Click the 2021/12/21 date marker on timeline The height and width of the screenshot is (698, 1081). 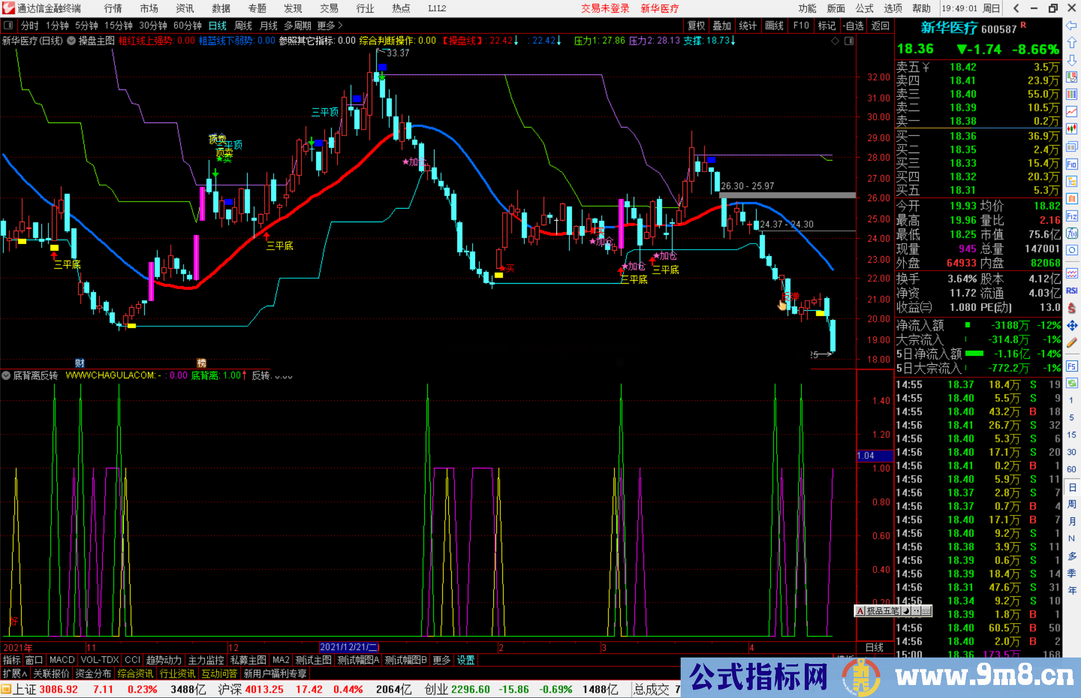[x=349, y=647]
